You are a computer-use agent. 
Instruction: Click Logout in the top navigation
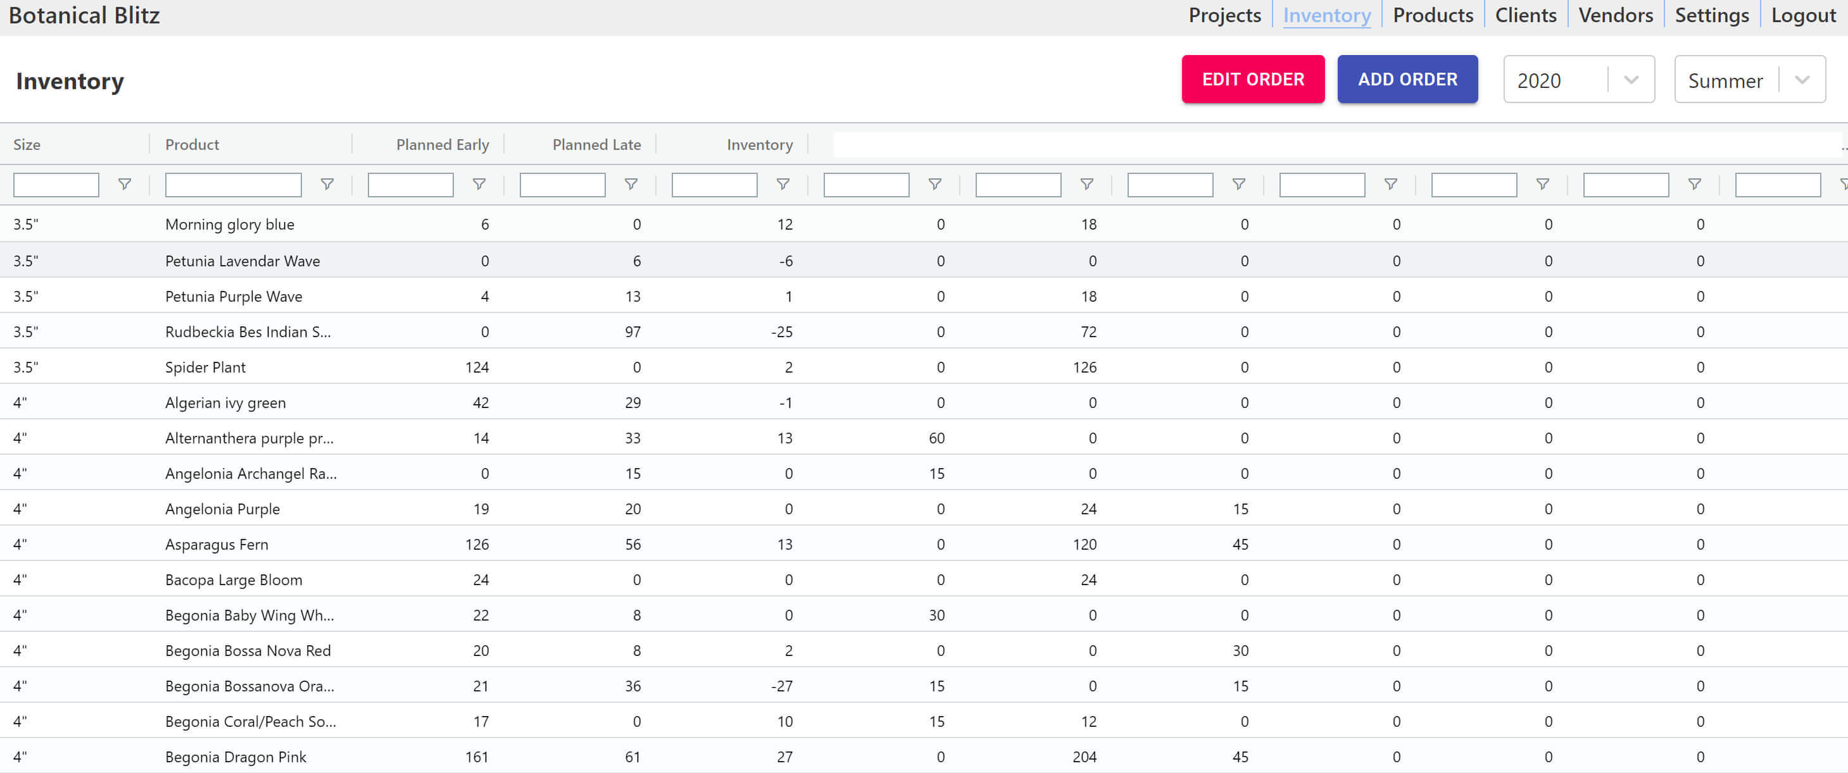pyautogui.click(x=1803, y=15)
